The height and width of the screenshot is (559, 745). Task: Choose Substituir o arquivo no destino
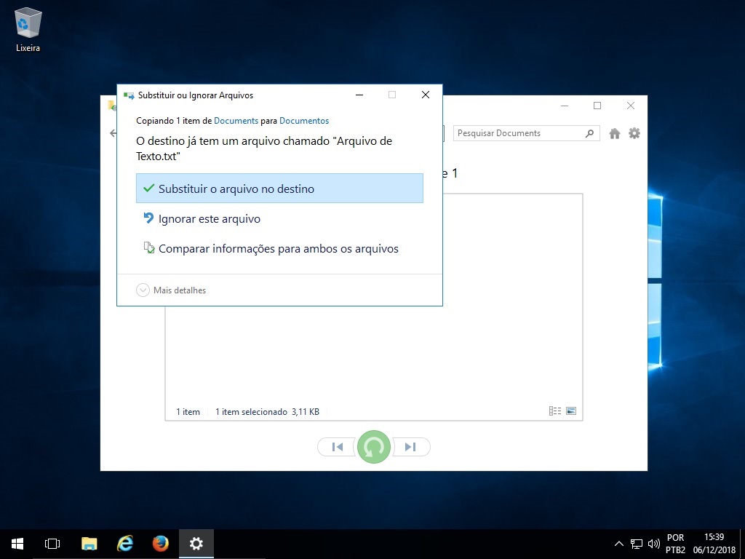tap(279, 189)
